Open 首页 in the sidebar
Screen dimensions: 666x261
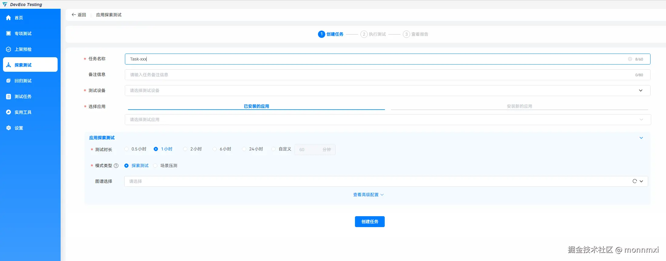pyautogui.click(x=30, y=18)
